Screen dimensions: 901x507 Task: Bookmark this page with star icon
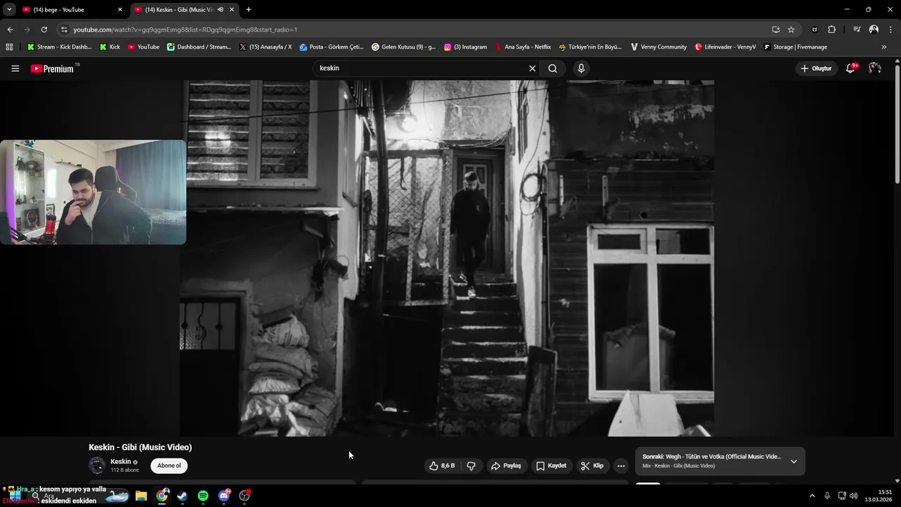pos(791,30)
